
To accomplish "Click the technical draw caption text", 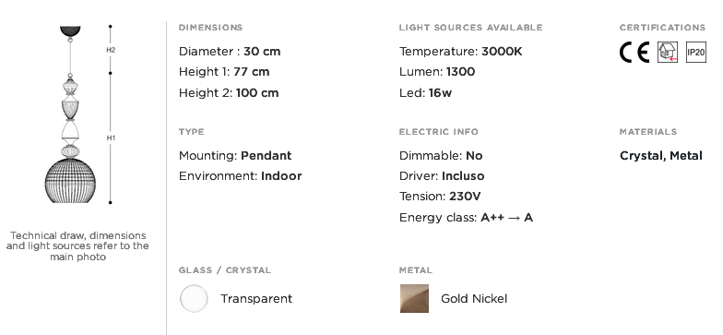I will pos(77,245).
